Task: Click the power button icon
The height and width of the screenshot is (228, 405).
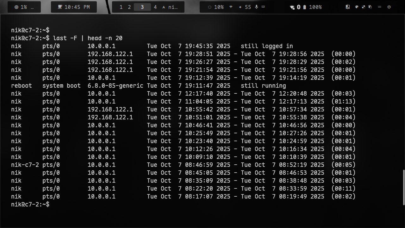Action: [x=389, y=7]
